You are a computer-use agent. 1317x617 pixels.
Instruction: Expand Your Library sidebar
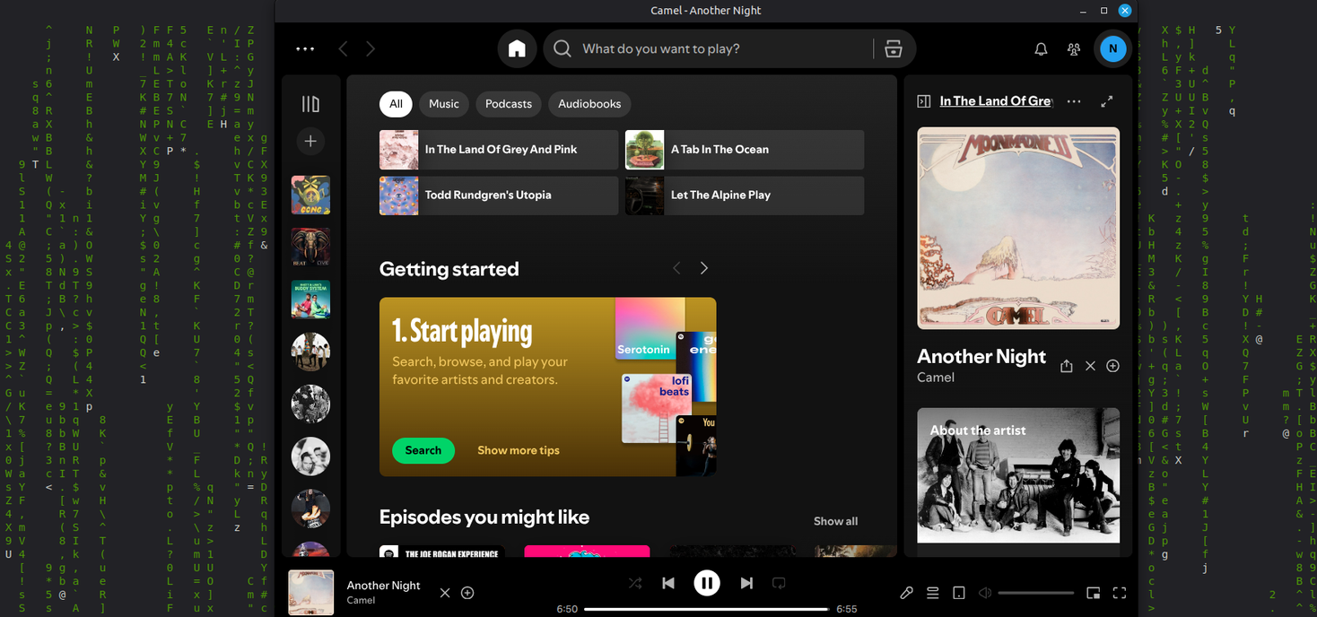(310, 104)
